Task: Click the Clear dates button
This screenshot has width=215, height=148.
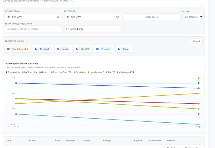Action: (152, 17)
